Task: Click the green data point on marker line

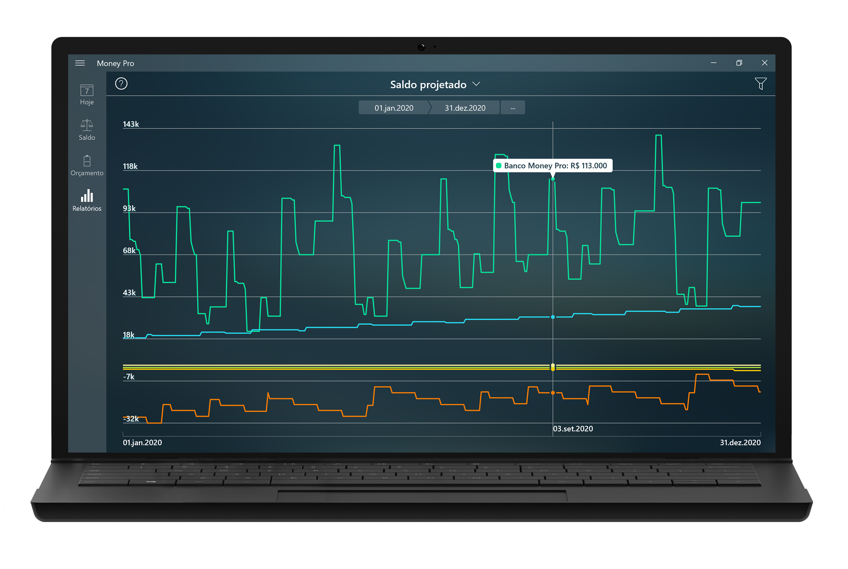Action: (x=552, y=179)
